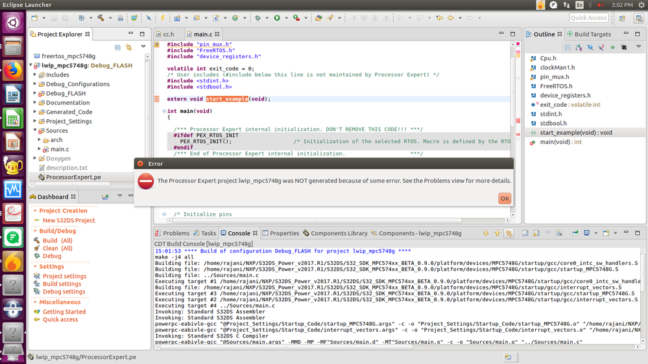The height and width of the screenshot is (364, 648).
Task: Click the Run with Coverage/External icon with red toolbox
Action: coord(296,17)
